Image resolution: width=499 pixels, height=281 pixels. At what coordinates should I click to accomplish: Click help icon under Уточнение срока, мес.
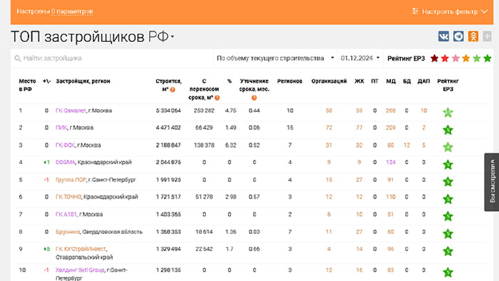tap(254, 98)
